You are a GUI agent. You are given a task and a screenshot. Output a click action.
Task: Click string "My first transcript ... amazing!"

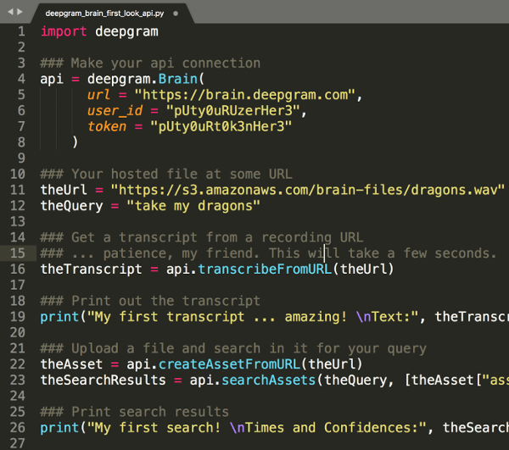coord(216,317)
